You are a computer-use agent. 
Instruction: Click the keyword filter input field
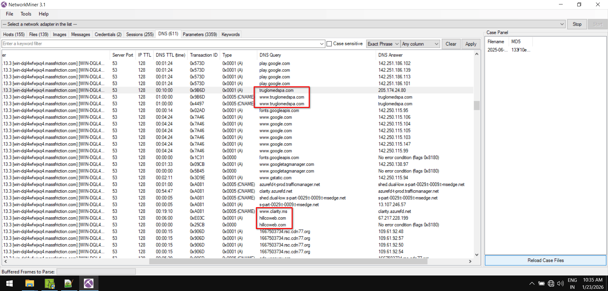[x=158, y=44]
